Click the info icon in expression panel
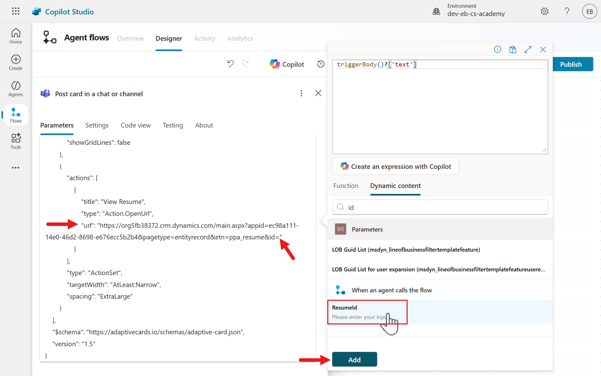 click(x=497, y=49)
